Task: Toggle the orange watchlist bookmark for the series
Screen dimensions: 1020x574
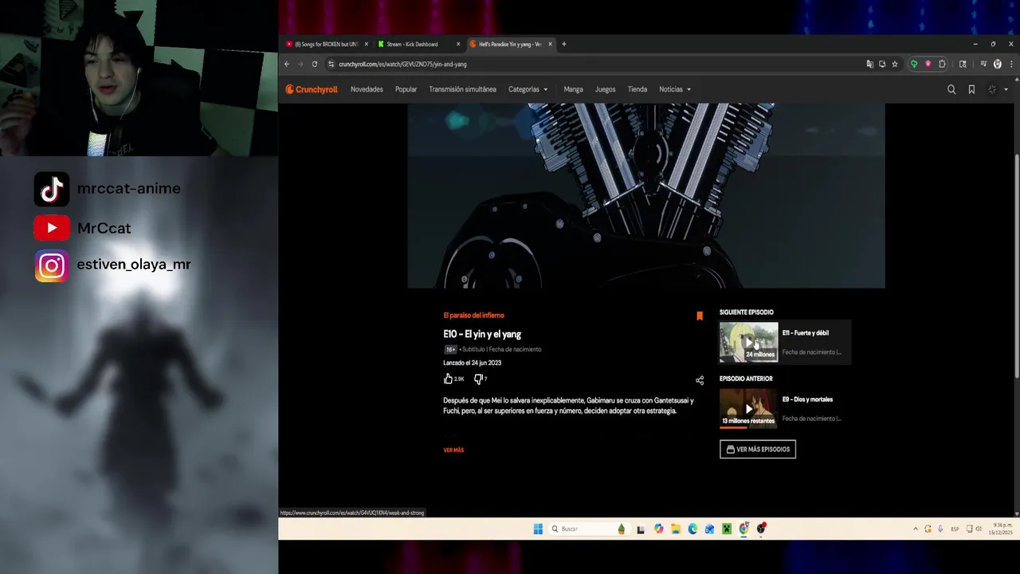Action: pyautogui.click(x=700, y=316)
